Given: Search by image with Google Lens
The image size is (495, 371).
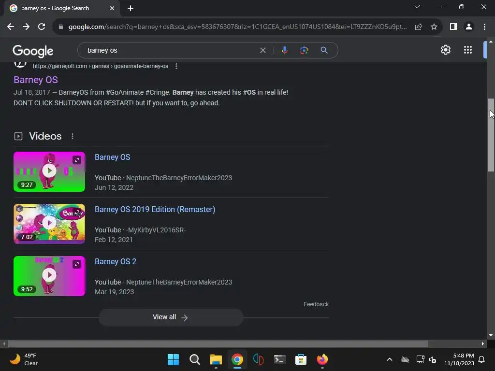Looking at the screenshot, I should coord(304,50).
